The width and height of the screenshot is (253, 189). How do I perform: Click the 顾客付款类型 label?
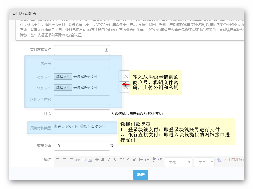[41, 128]
